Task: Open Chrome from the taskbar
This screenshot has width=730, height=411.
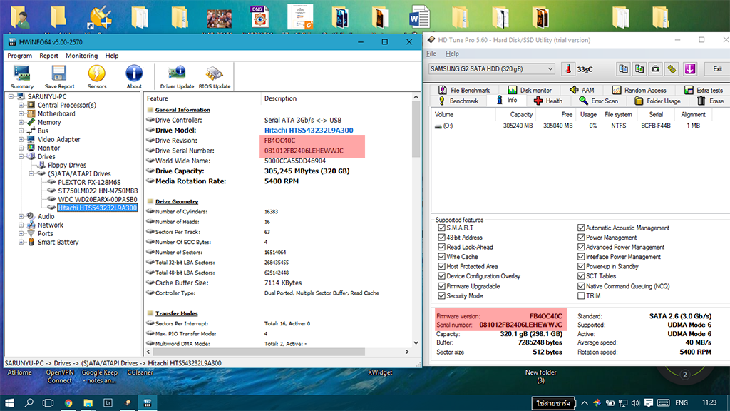Action: [x=68, y=403]
